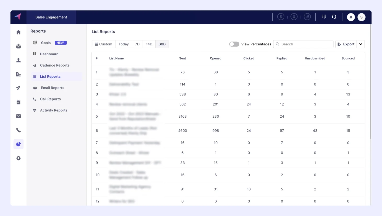Click the home icon in left sidebar
The height and width of the screenshot is (216, 382).
click(18, 32)
